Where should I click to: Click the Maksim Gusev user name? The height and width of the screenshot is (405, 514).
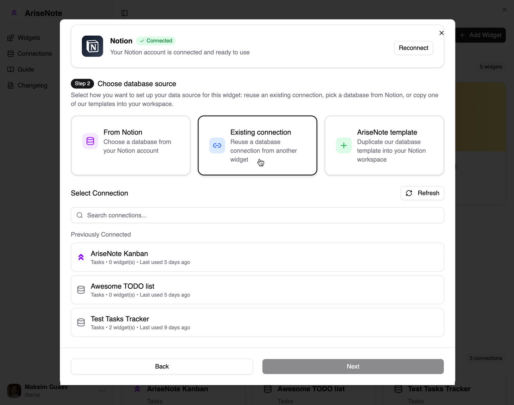46,387
